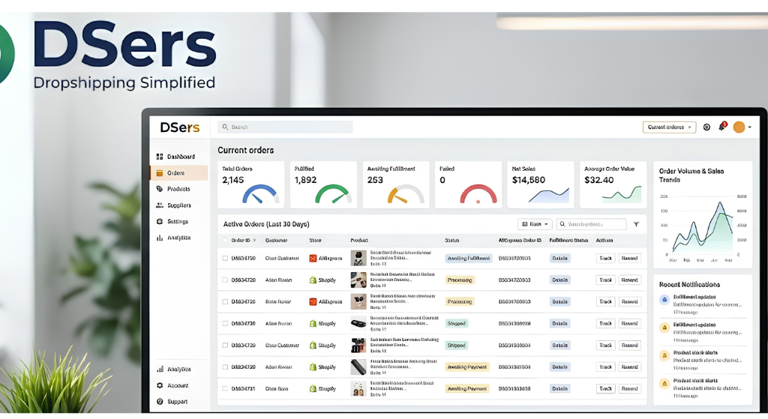The width and height of the screenshot is (768, 419).
Task: Click the Order Volume & Sales Trends chart
Action: (703, 226)
